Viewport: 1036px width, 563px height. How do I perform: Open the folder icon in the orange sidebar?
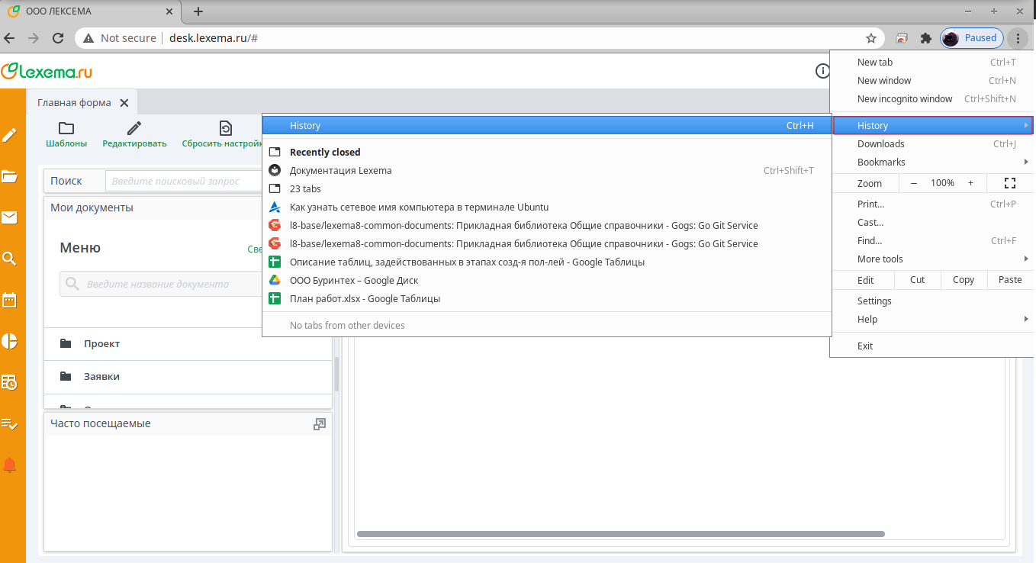(x=10, y=176)
